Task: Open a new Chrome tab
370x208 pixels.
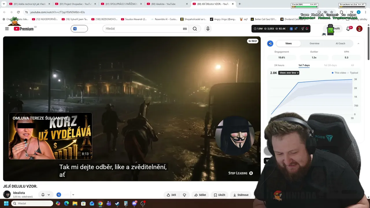Action: pyautogui.click(x=240, y=4)
